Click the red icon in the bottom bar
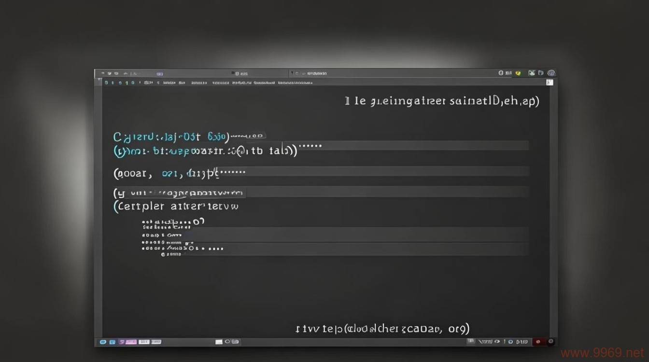The width and height of the screenshot is (649, 362). pos(538,342)
